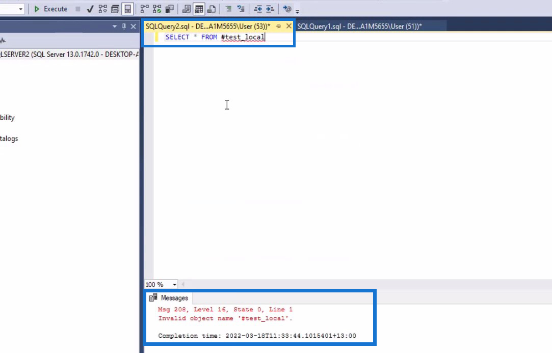The width and height of the screenshot is (552, 353).
Task: Click the Cancel Executing Query stop icon
Action: pos(78,9)
